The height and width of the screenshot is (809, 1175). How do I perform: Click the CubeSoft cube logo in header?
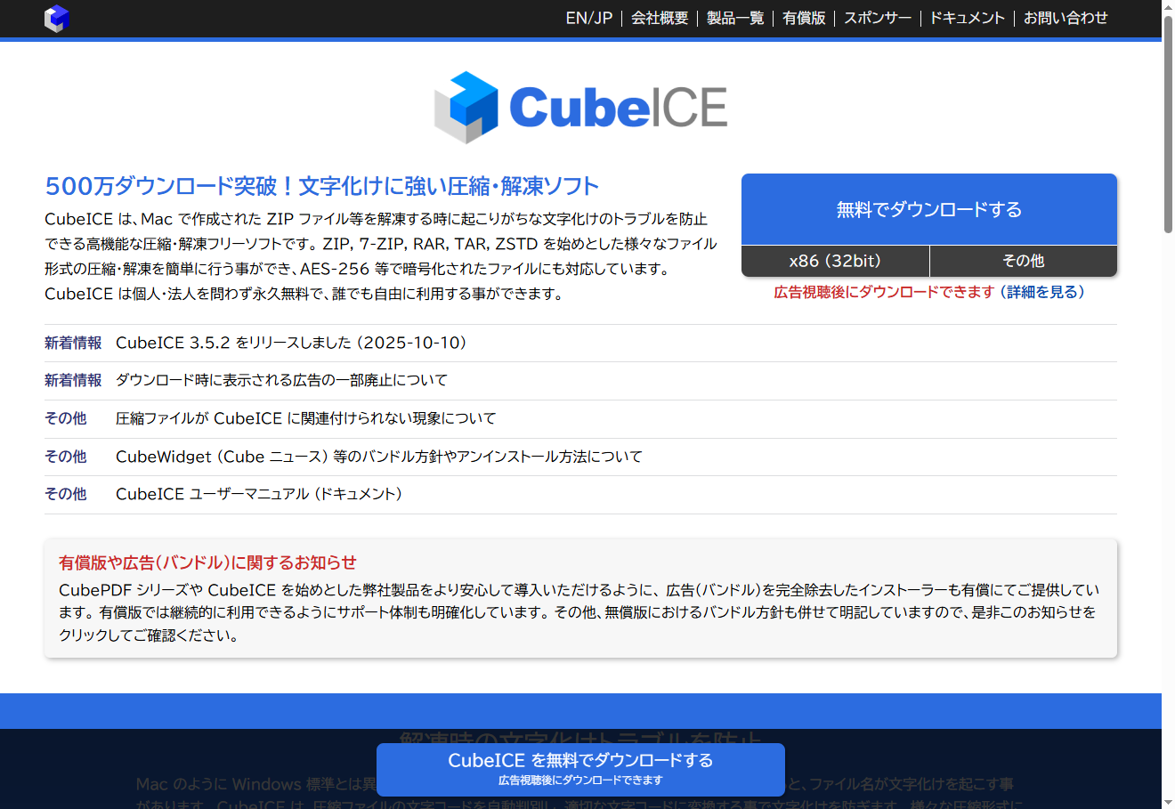(57, 18)
